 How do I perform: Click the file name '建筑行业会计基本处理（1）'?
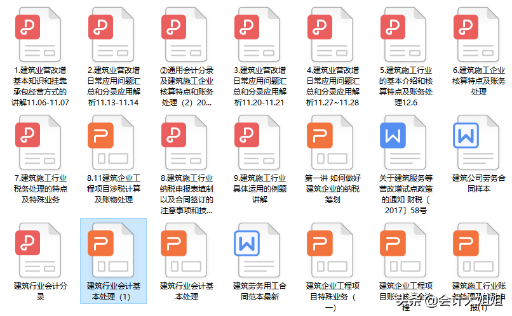(113, 291)
